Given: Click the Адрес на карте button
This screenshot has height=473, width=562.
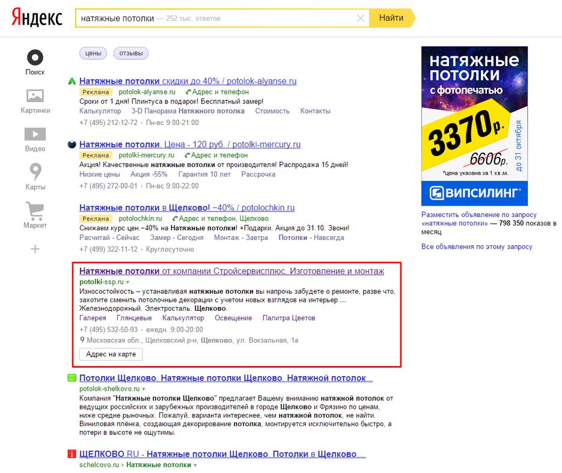Looking at the screenshot, I should [x=111, y=354].
